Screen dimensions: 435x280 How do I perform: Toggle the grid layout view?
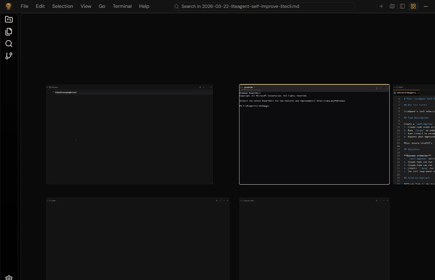click(413, 6)
